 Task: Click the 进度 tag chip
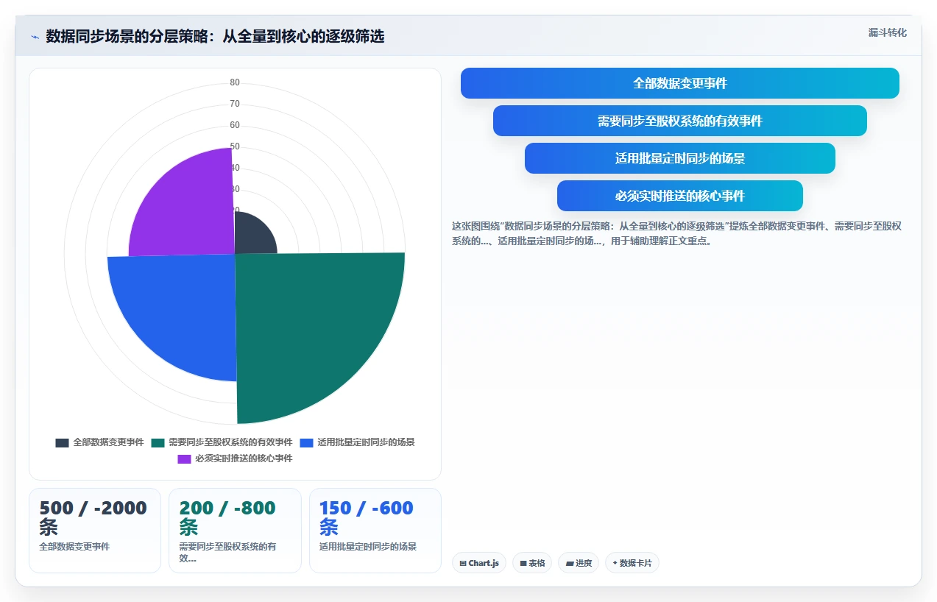(579, 563)
